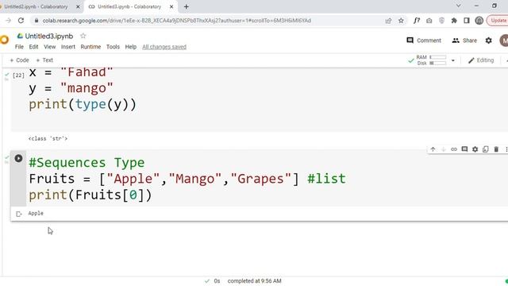Add a new Text cell
The height and width of the screenshot is (286, 508).
point(44,60)
